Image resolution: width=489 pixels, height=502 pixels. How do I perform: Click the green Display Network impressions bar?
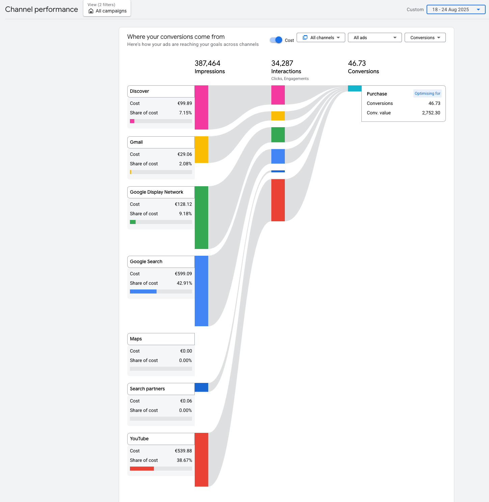[x=201, y=218]
